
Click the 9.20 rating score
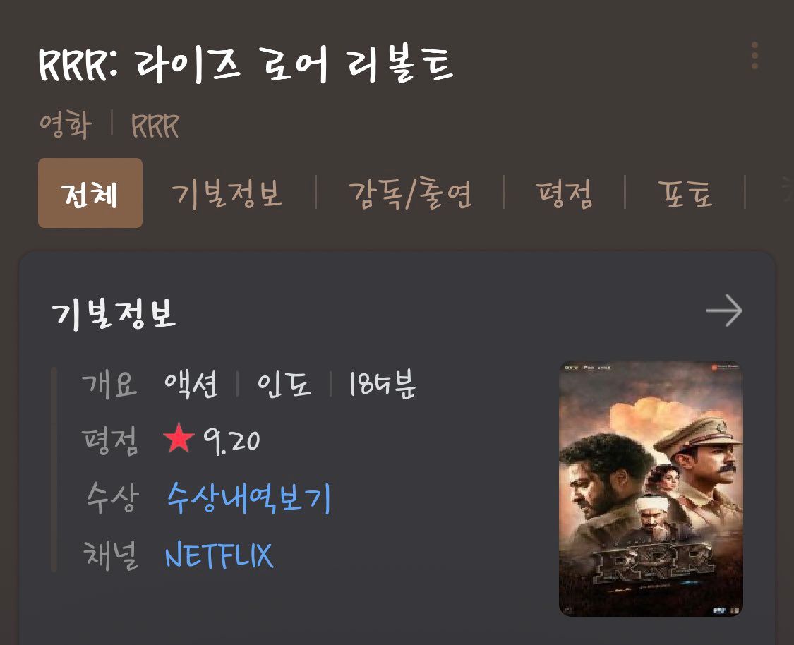pos(232,440)
